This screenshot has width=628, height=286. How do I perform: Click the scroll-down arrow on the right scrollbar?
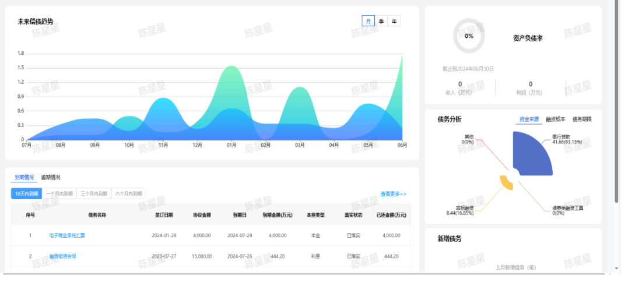pyautogui.click(x=617, y=269)
